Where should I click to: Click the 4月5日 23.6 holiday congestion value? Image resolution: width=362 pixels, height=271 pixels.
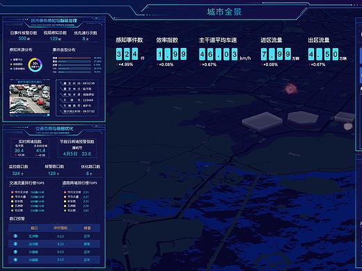(77, 154)
